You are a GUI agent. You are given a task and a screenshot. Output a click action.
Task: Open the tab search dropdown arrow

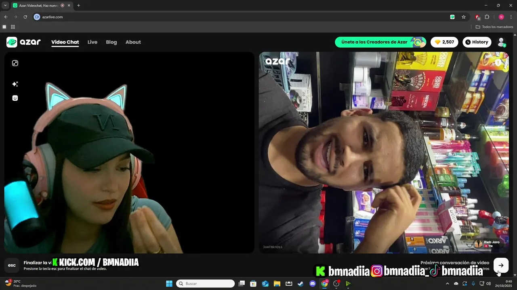[5, 6]
